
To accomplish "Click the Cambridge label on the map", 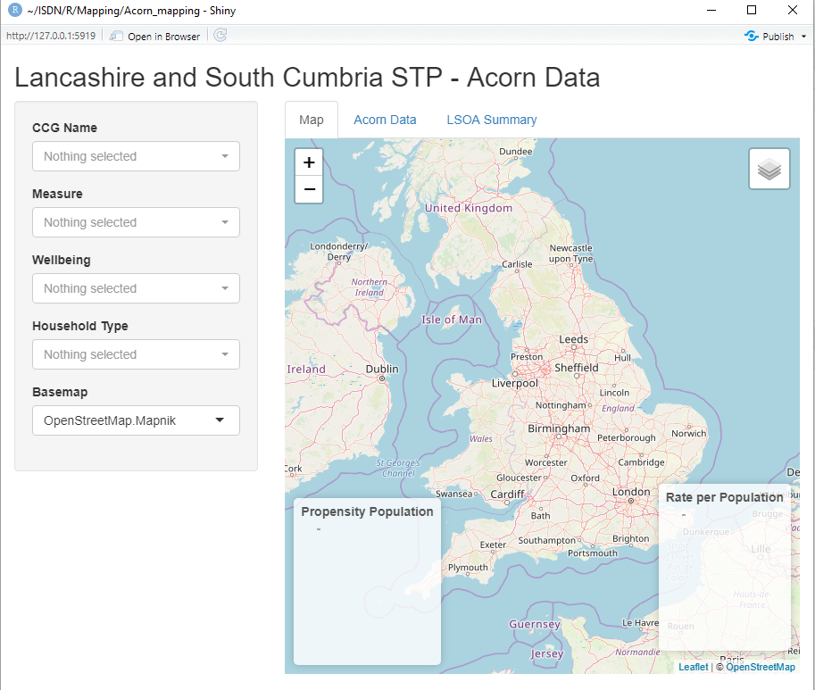I will 642,461.
